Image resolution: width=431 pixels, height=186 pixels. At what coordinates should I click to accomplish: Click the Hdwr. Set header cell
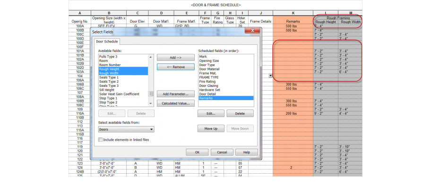click(242, 20)
